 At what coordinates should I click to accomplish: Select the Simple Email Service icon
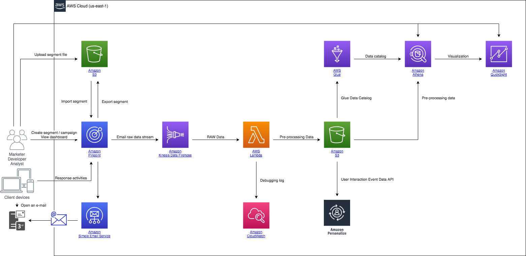(x=94, y=216)
